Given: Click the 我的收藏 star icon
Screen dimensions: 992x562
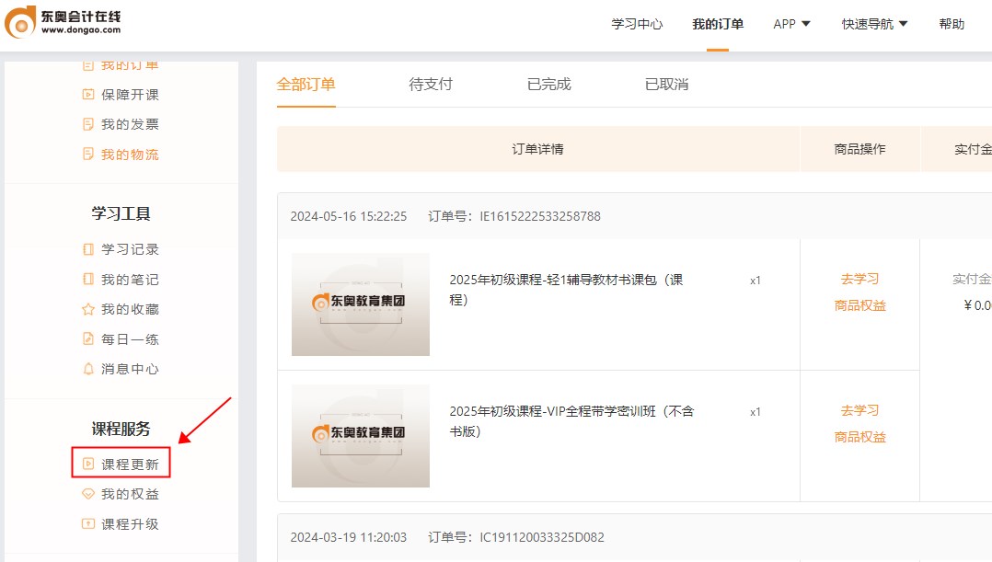Looking at the screenshot, I should point(88,309).
